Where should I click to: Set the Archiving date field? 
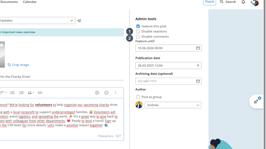[168, 81]
